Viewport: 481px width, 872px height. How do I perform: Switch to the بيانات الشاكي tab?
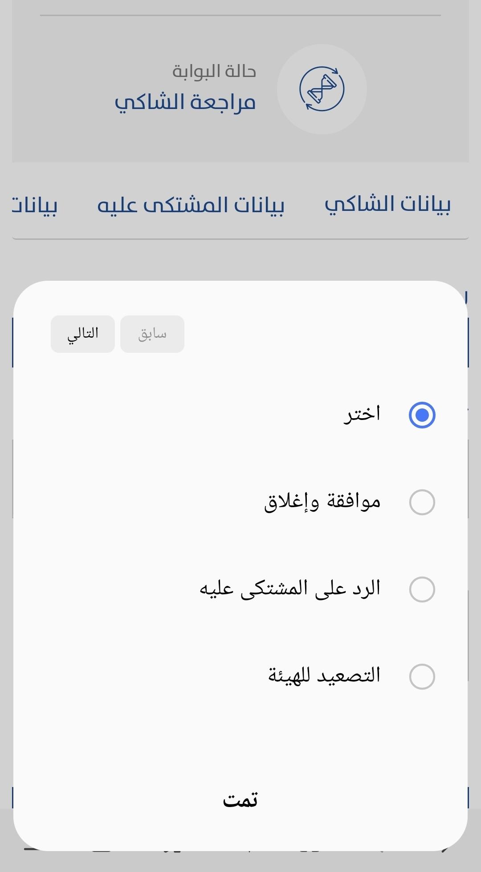click(387, 205)
